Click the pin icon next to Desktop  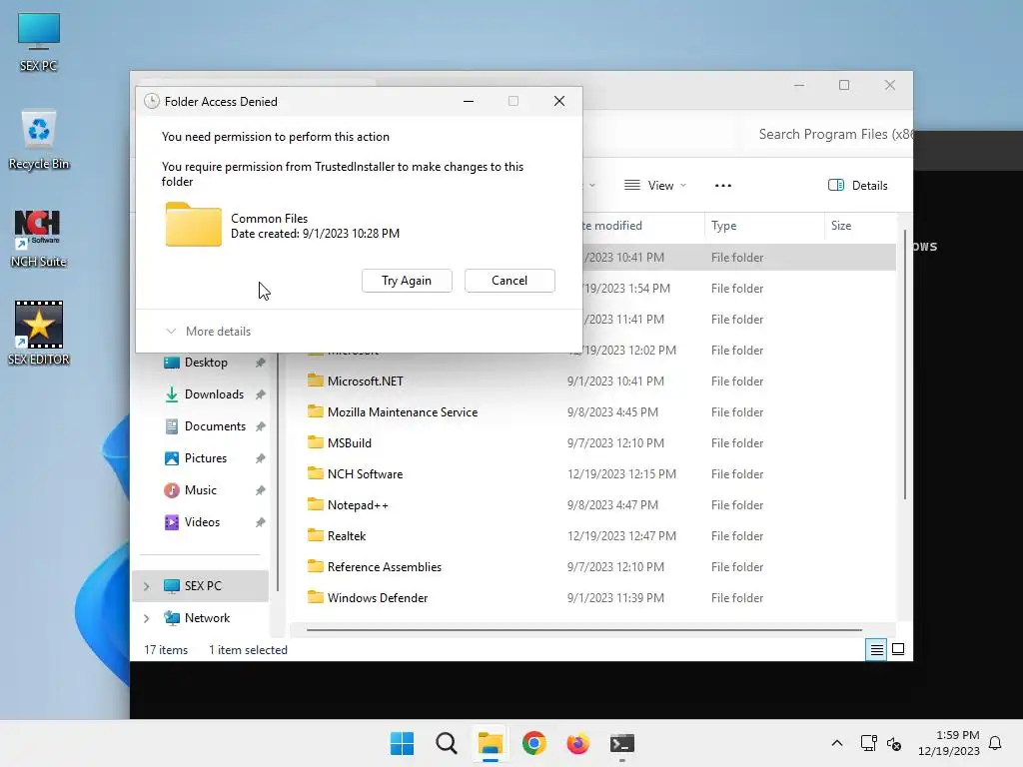click(x=261, y=363)
